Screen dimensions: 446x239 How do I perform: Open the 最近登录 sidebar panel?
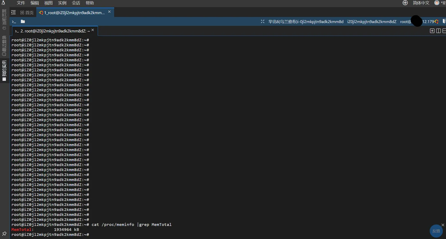pos(4,46)
